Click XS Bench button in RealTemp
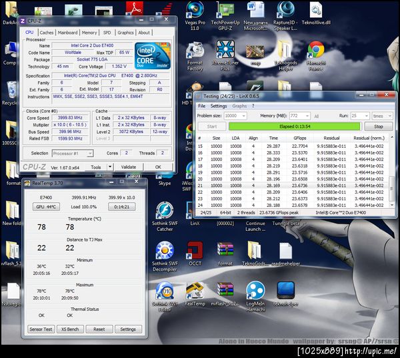 point(70,329)
